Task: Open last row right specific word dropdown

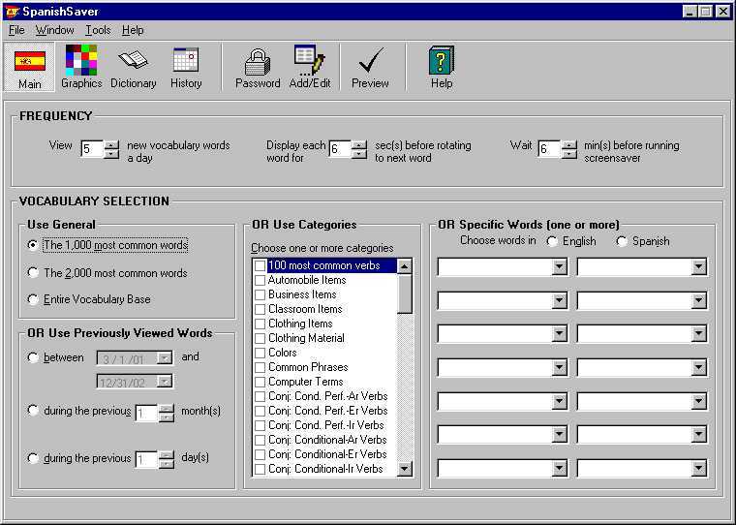Action: click(x=698, y=468)
